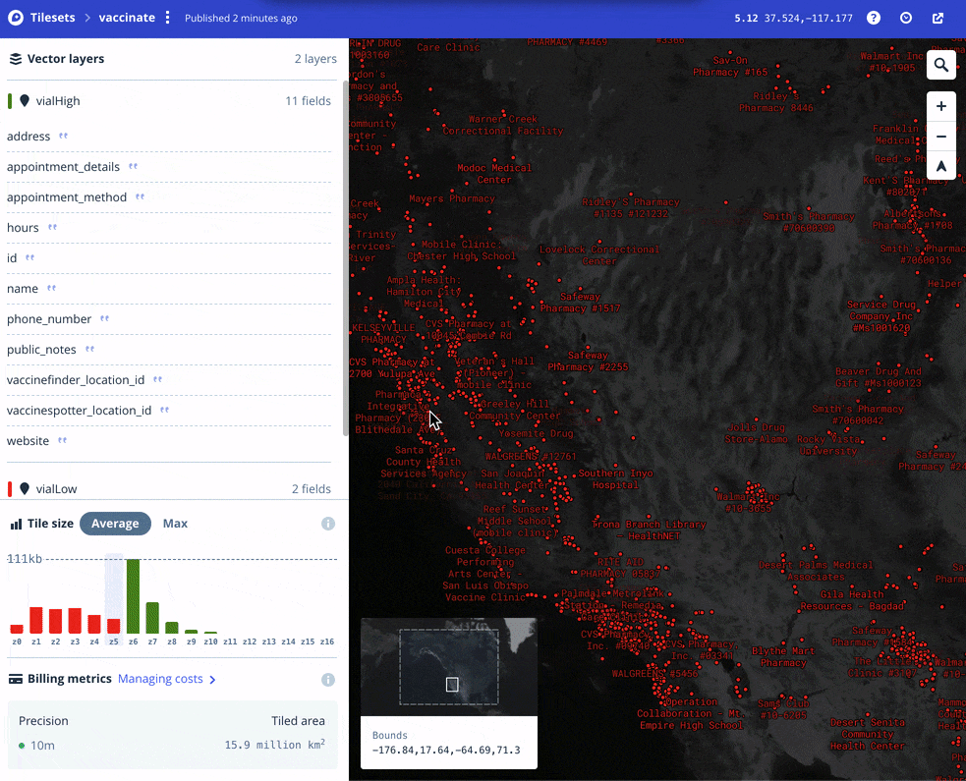Screen dimensions: 966x781
Task: Open the vaccinate tileset options menu
Action: [x=168, y=18]
